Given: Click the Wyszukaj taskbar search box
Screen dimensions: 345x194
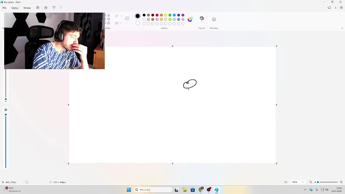Looking at the screenshot, I should click(x=153, y=190).
